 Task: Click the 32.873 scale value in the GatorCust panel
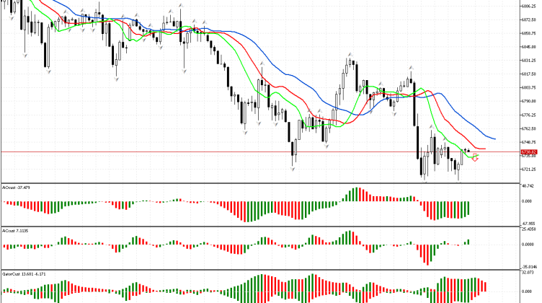(x=529, y=273)
